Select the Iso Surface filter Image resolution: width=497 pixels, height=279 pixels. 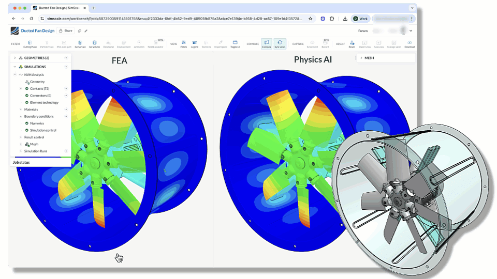tap(80, 44)
